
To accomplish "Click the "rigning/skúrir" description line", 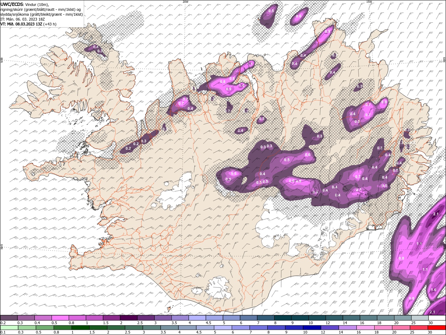I will pos(41,9).
